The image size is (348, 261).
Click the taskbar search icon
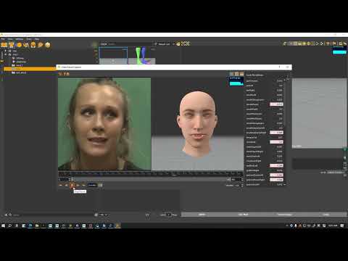pyautogui.click(x=10, y=225)
